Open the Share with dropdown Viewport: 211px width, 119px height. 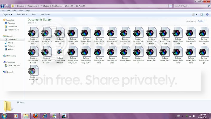pyautogui.click(x=22, y=15)
